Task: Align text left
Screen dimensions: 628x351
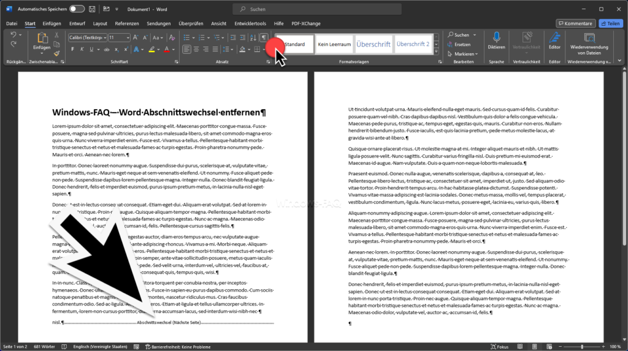Action: 186,50
